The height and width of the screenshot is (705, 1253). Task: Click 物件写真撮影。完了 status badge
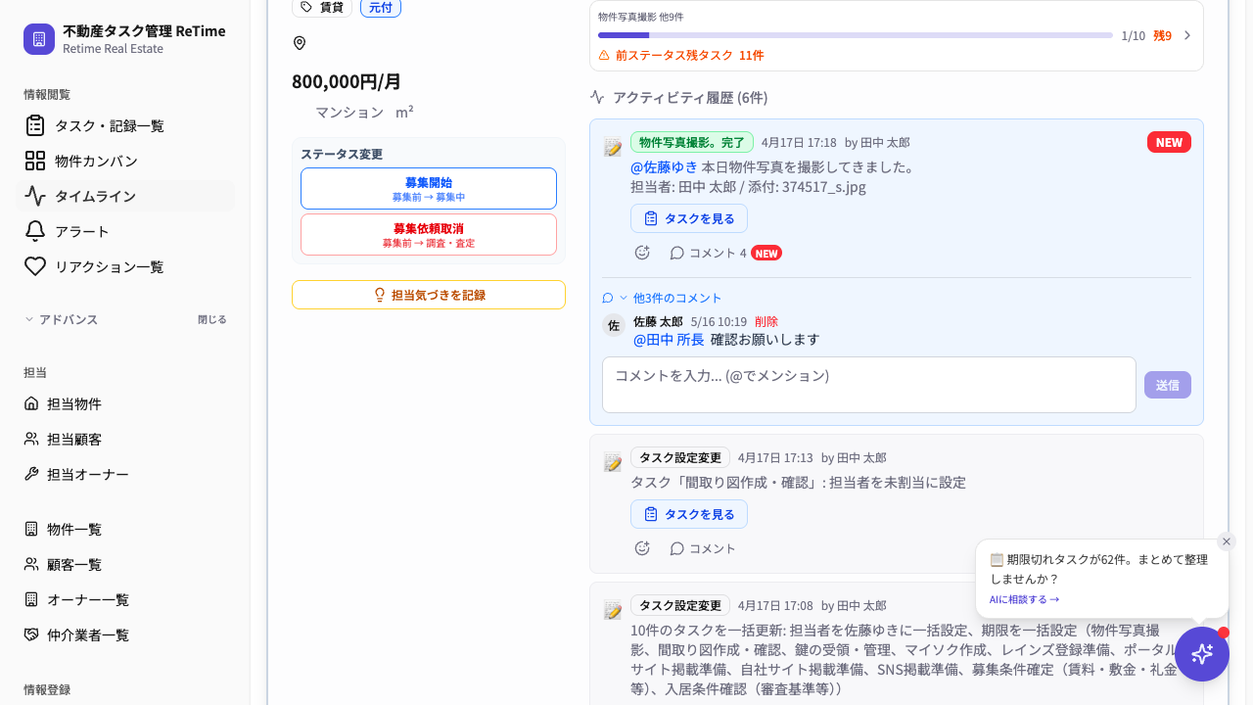(x=692, y=142)
